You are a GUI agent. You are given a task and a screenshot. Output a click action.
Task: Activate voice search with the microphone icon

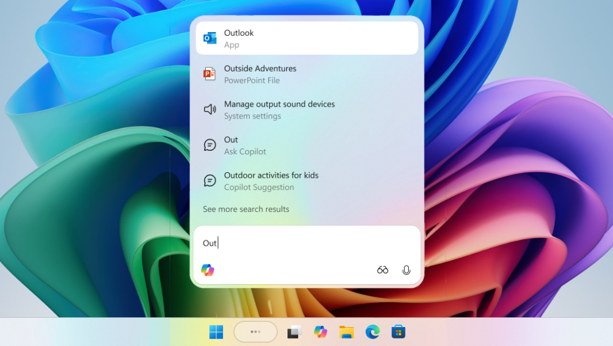(x=407, y=269)
